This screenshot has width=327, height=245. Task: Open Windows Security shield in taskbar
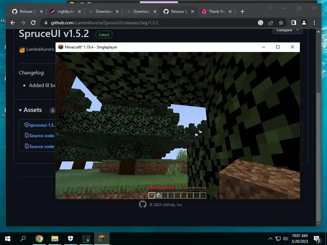(71, 239)
